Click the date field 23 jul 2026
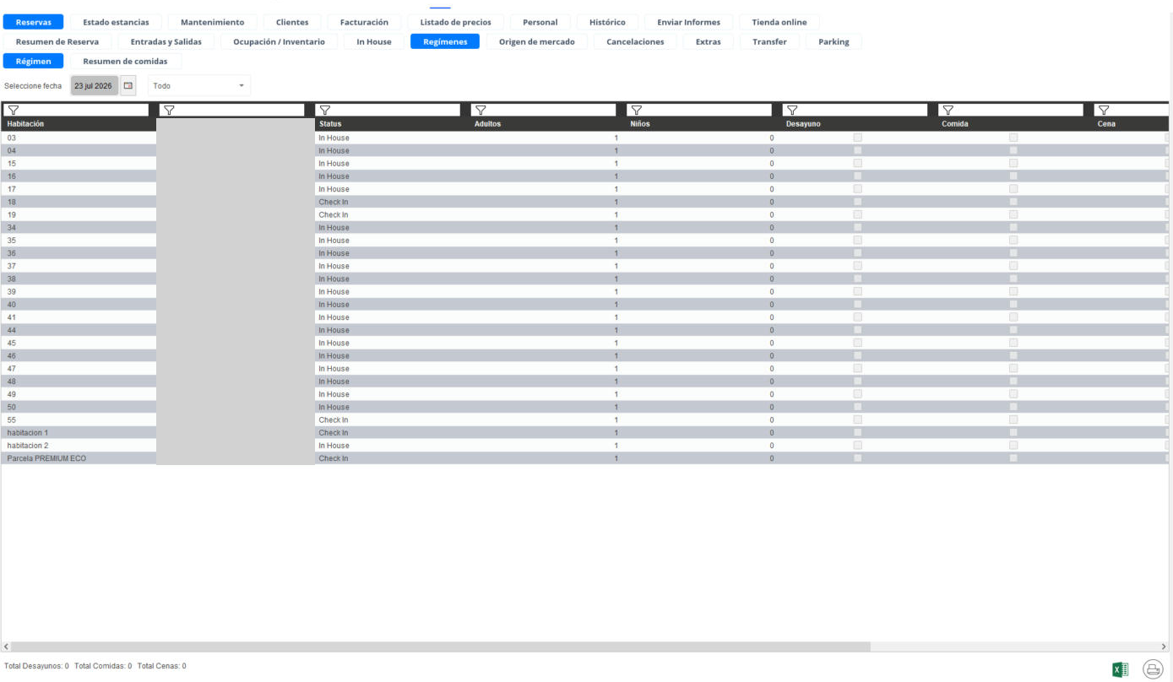This screenshot has width=1173, height=682. [94, 85]
